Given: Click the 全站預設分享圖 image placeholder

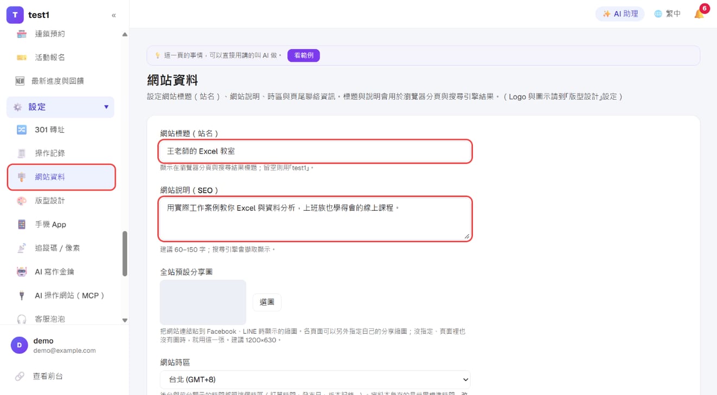Looking at the screenshot, I should 203,302.
